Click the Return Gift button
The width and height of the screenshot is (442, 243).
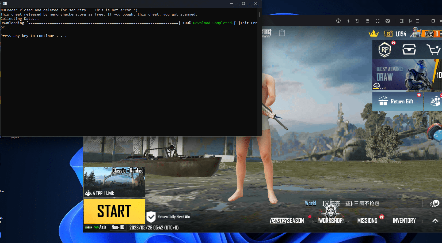coord(398,101)
